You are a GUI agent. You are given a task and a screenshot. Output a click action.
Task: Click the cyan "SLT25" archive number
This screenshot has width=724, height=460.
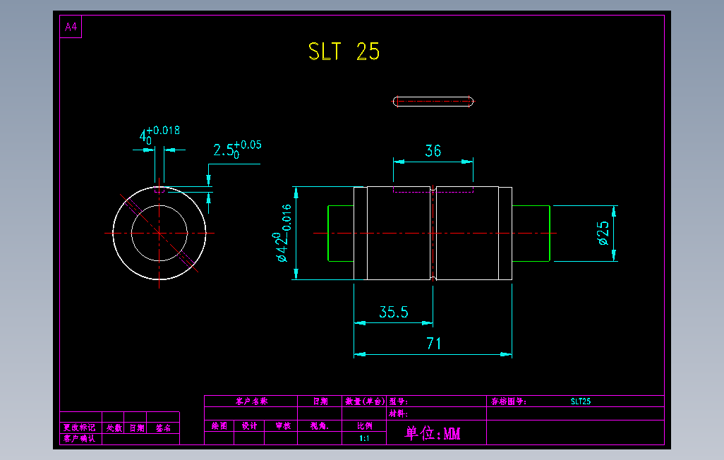pos(581,401)
